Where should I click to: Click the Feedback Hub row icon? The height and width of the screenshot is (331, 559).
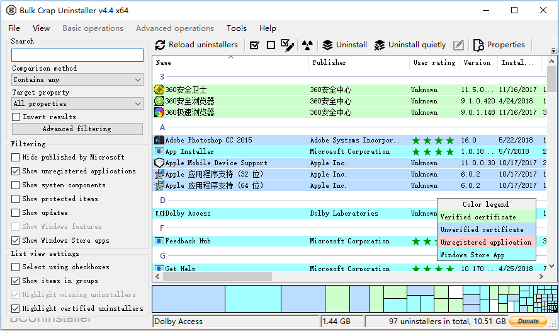159,241
